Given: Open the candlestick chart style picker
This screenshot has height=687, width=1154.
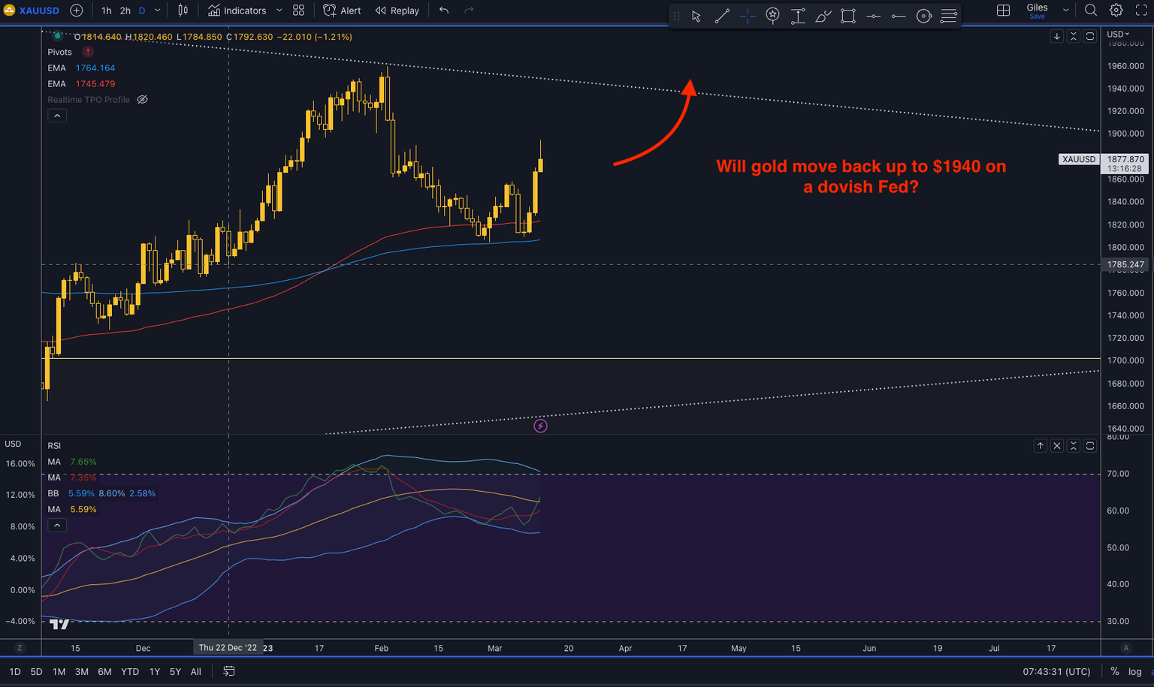Looking at the screenshot, I should coord(183,11).
